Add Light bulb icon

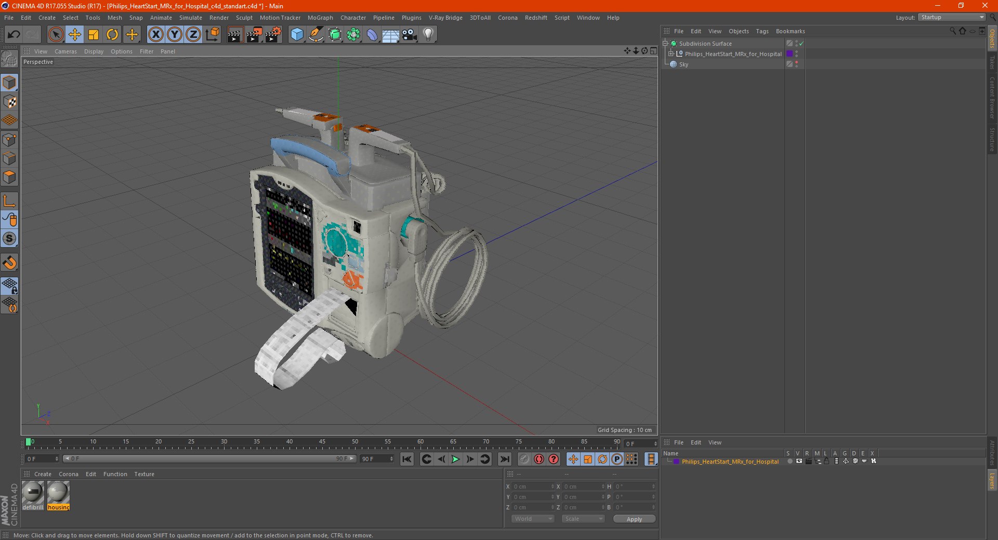pos(428,35)
